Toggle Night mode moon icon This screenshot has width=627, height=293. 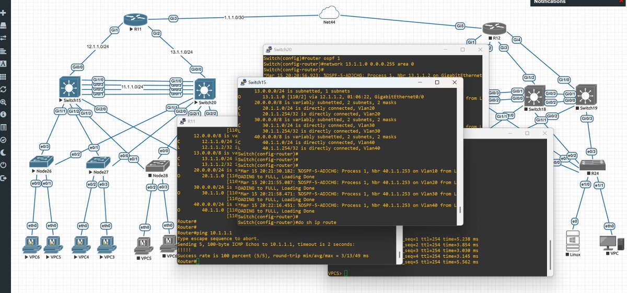4,153
